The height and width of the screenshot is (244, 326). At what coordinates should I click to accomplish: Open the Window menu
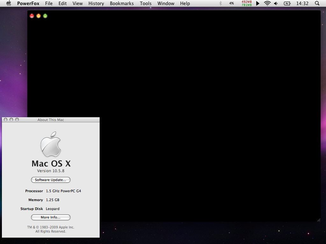(x=166, y=3)
